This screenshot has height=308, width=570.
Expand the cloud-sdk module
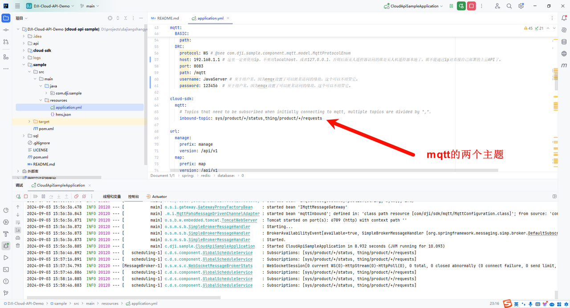coord(24,51)
